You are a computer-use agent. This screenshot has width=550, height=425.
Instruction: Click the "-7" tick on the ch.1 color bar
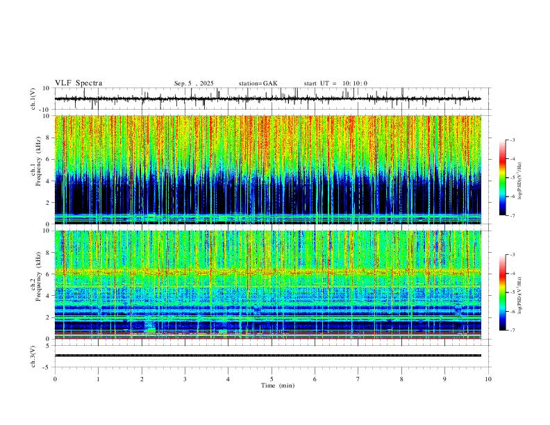pyautogui.click(x=512, y=215)
